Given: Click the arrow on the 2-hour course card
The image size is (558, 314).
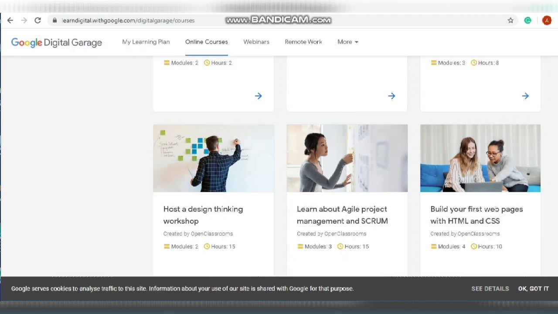Looking at the screenshot, I should tap(259, 96).
